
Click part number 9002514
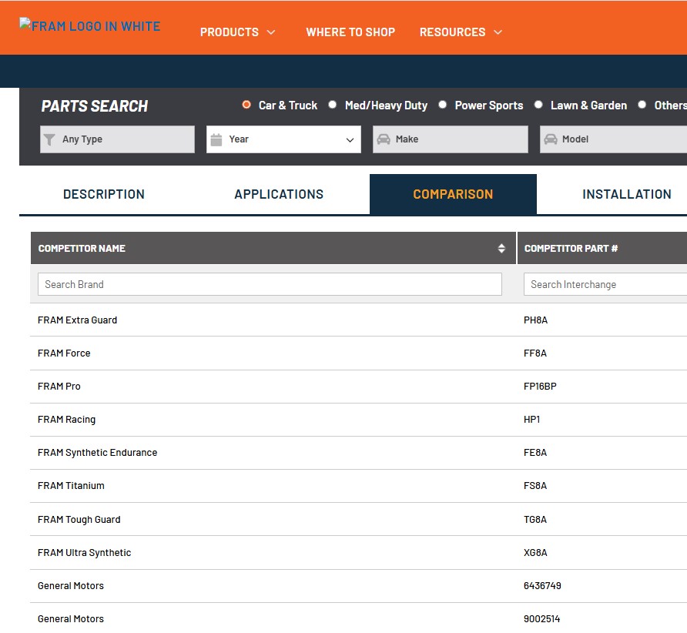(542, 619)
